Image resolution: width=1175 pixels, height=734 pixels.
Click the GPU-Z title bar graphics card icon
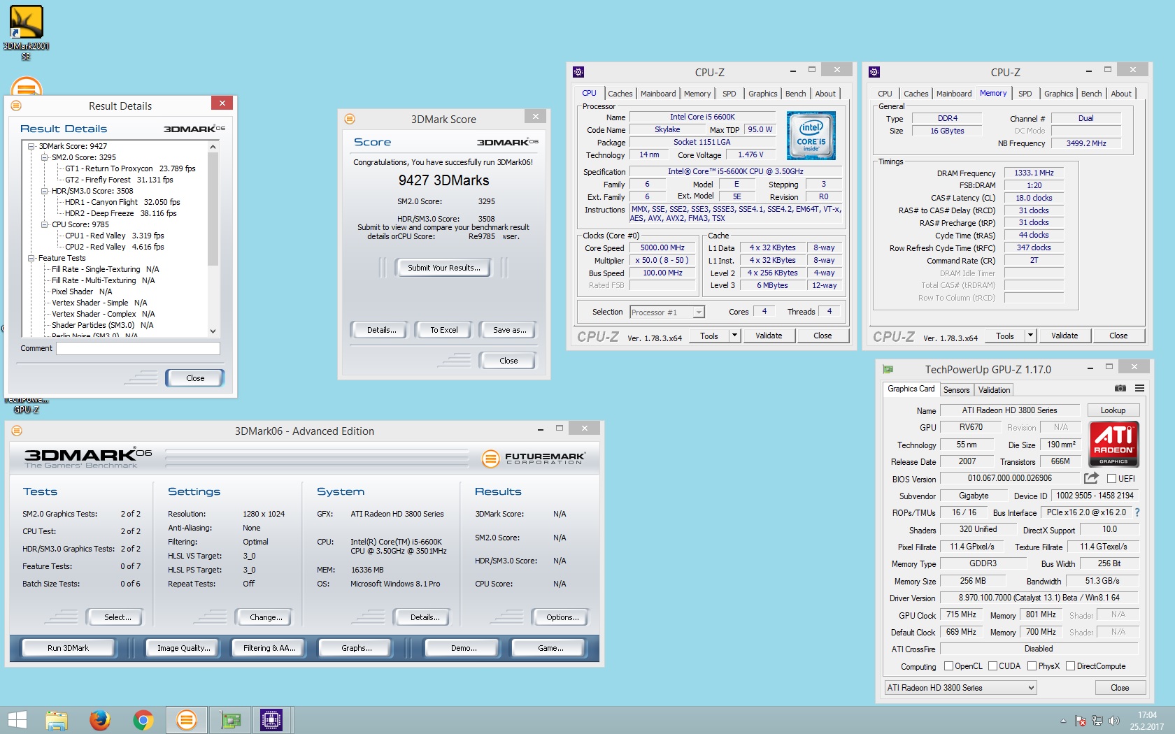click(x=888, y=370)
